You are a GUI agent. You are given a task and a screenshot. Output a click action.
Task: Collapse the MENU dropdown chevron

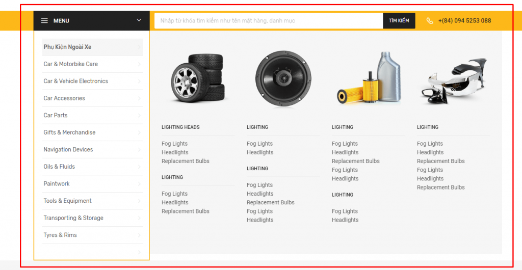click(139, 20)
